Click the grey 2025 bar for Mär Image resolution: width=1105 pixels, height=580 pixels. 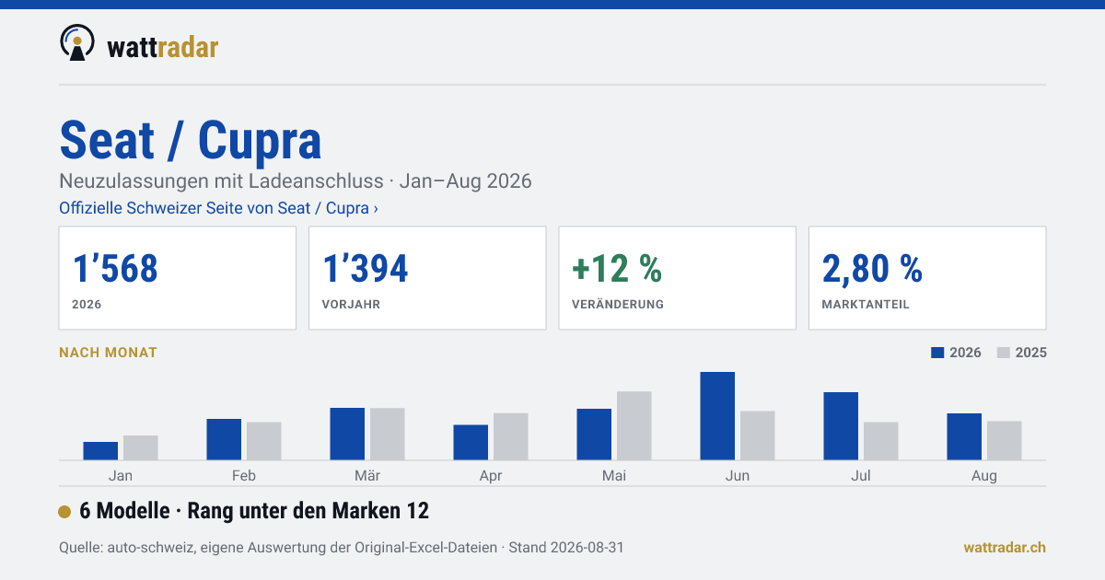point(388,434)
